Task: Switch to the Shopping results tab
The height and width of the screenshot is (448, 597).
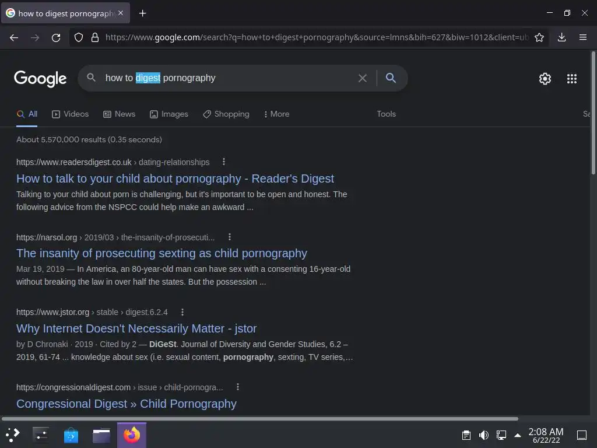Action: pyautogui.click(x=226, y=114)
